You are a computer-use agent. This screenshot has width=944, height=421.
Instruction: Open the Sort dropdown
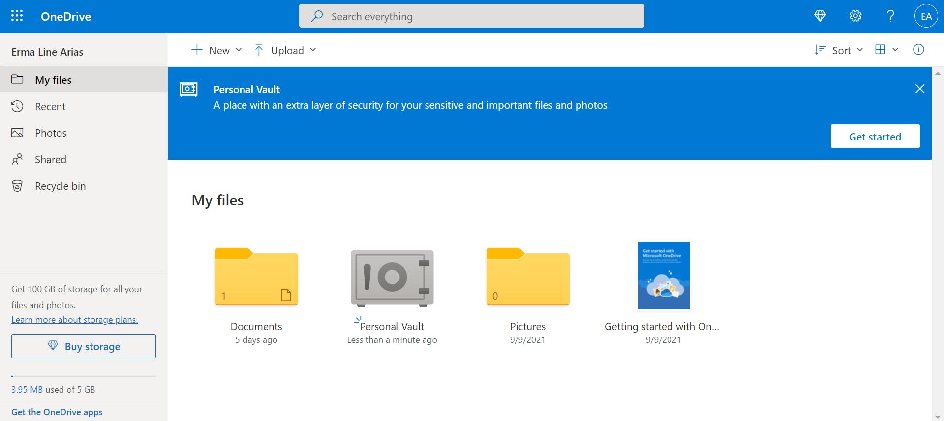pos(839,50)
